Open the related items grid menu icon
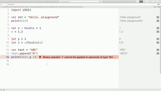The image size is (161, 91). 1,5
